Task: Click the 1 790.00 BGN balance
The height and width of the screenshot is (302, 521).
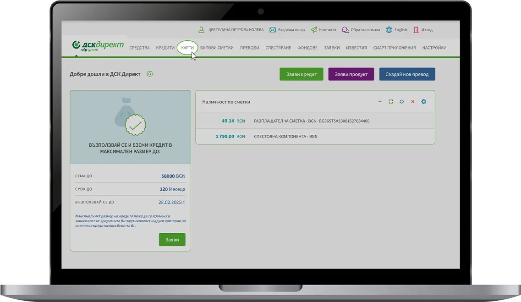Action: pos(230,136)
